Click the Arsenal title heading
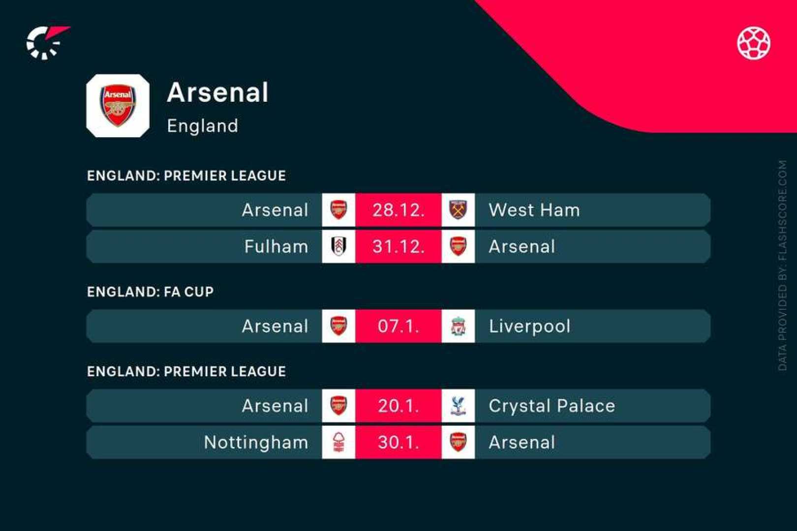The width and height of the screenshot is (797, 531). [x=217, y=92]
